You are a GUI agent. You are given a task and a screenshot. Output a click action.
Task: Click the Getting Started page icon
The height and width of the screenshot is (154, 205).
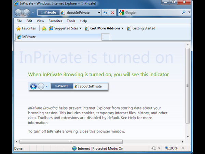[129, 28]
